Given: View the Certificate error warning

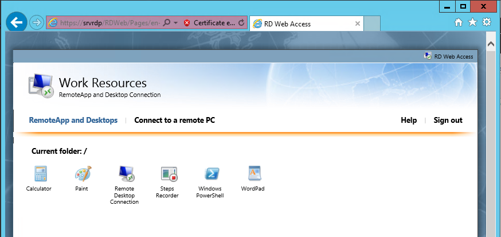Looking at the screenshot, I should [210, 23].
